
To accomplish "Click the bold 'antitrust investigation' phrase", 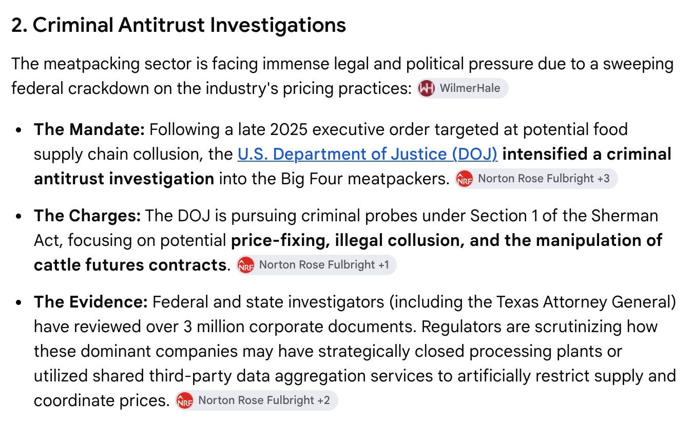I will pos(124,179).
